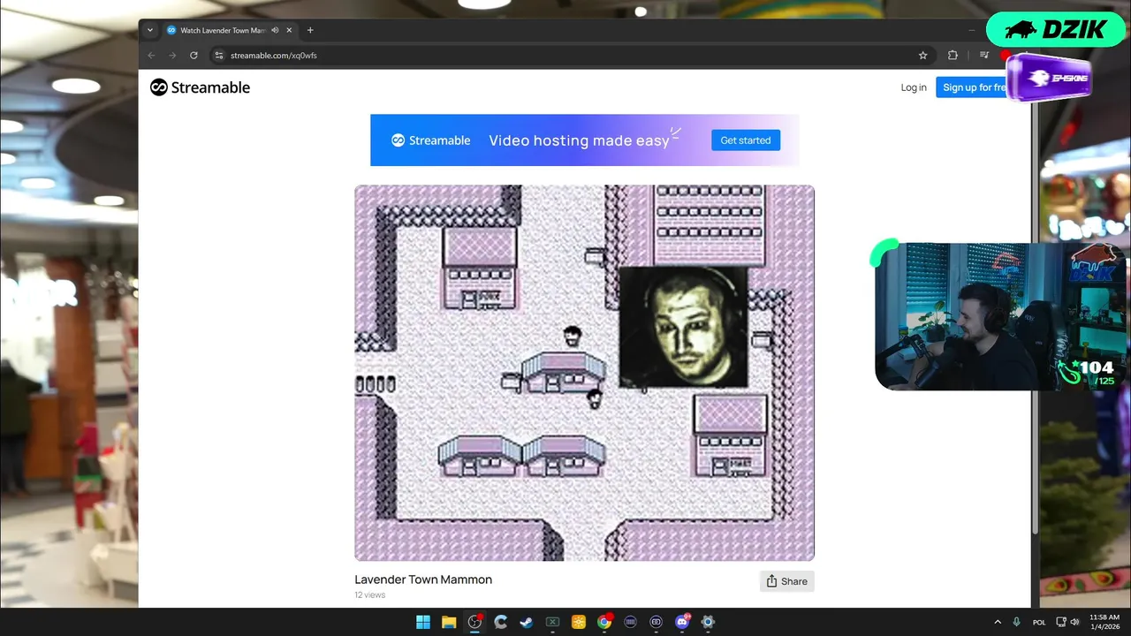Open the network tray icon
This screenshot has width=1131, height=636.
pyautogui.click(x=1062, y=622)
